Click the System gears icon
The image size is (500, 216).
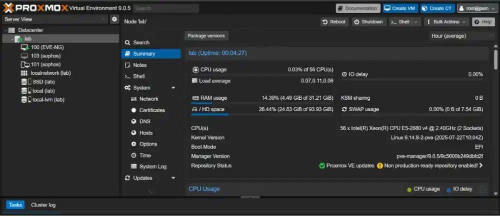point(127,88)
